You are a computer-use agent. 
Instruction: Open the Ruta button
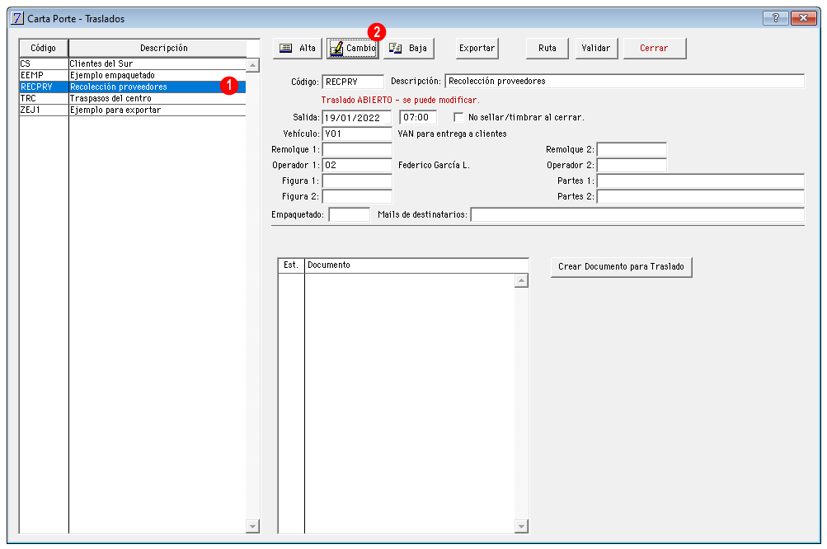547,48
